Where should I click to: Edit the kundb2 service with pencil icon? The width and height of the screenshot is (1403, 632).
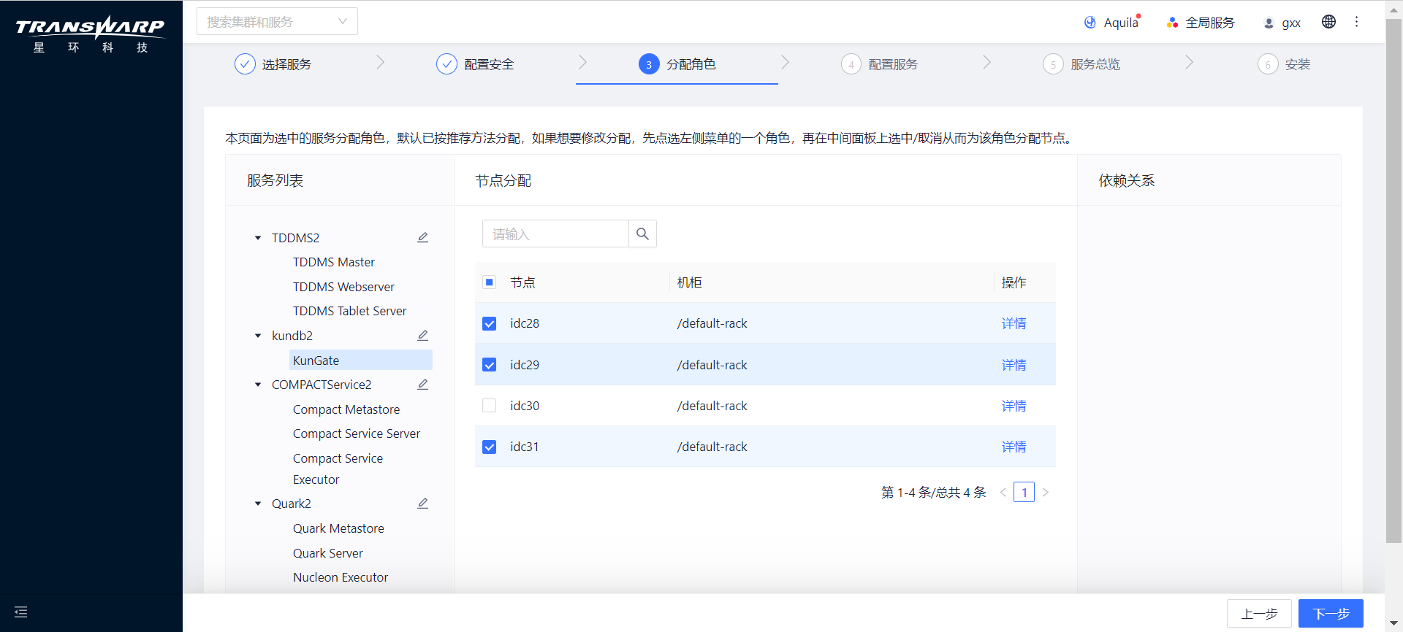[422, 336]
